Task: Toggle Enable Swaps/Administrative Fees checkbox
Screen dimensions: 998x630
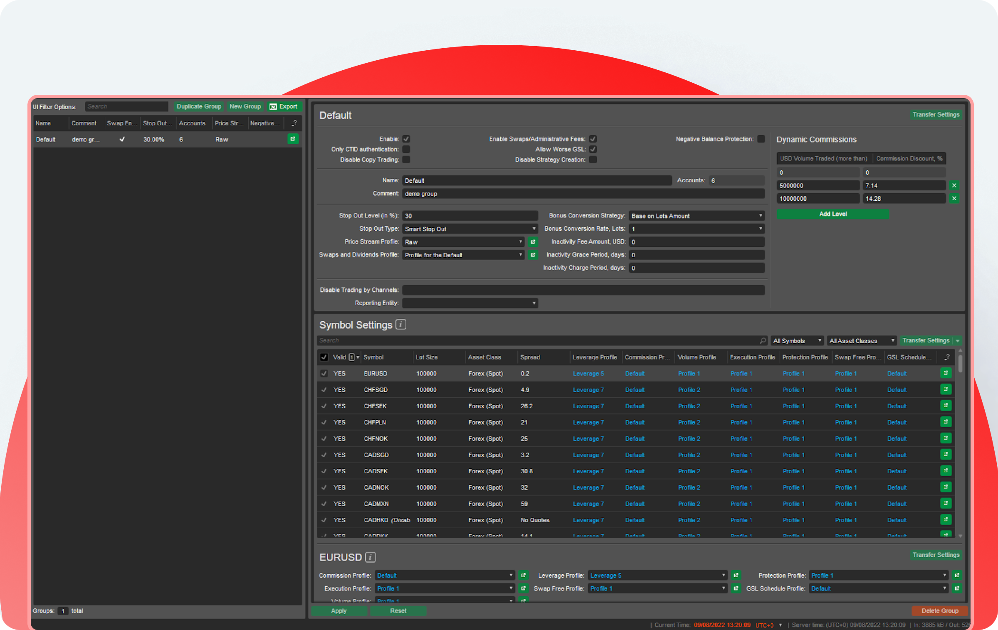Action: click(593, 139)
